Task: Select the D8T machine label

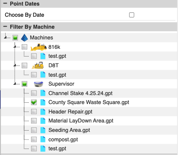Action: click(54, 66)
